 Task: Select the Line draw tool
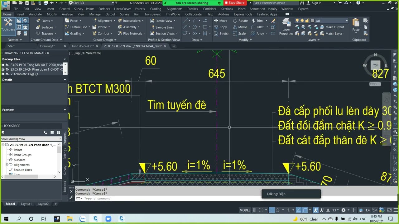click(185, 21)
